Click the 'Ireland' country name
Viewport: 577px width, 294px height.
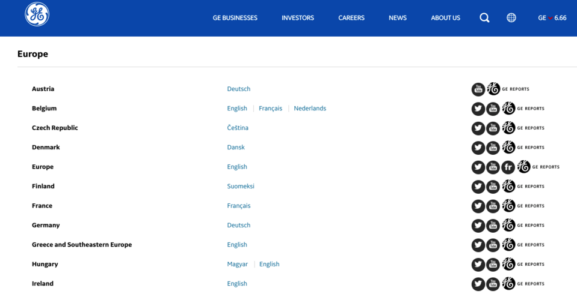(x=43, y=283)
